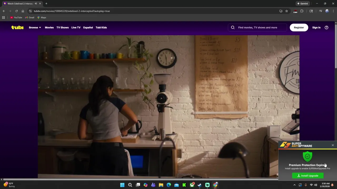Open the Browse dropdown menu

click(x=35, y=27)
